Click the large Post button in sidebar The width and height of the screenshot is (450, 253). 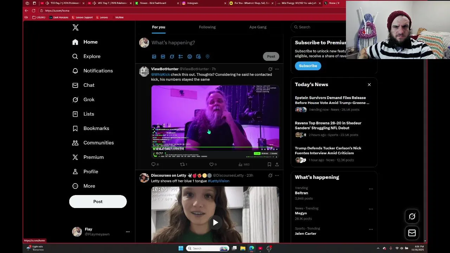pos(98,201)
